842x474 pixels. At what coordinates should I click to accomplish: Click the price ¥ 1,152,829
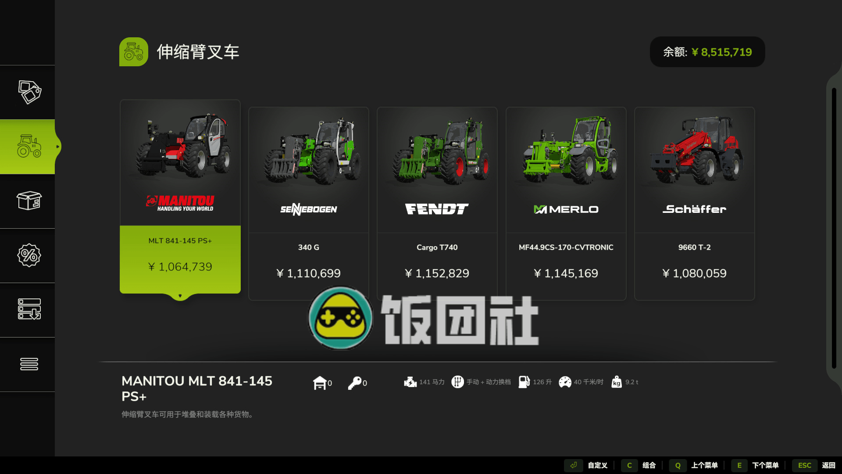[437, 273]
